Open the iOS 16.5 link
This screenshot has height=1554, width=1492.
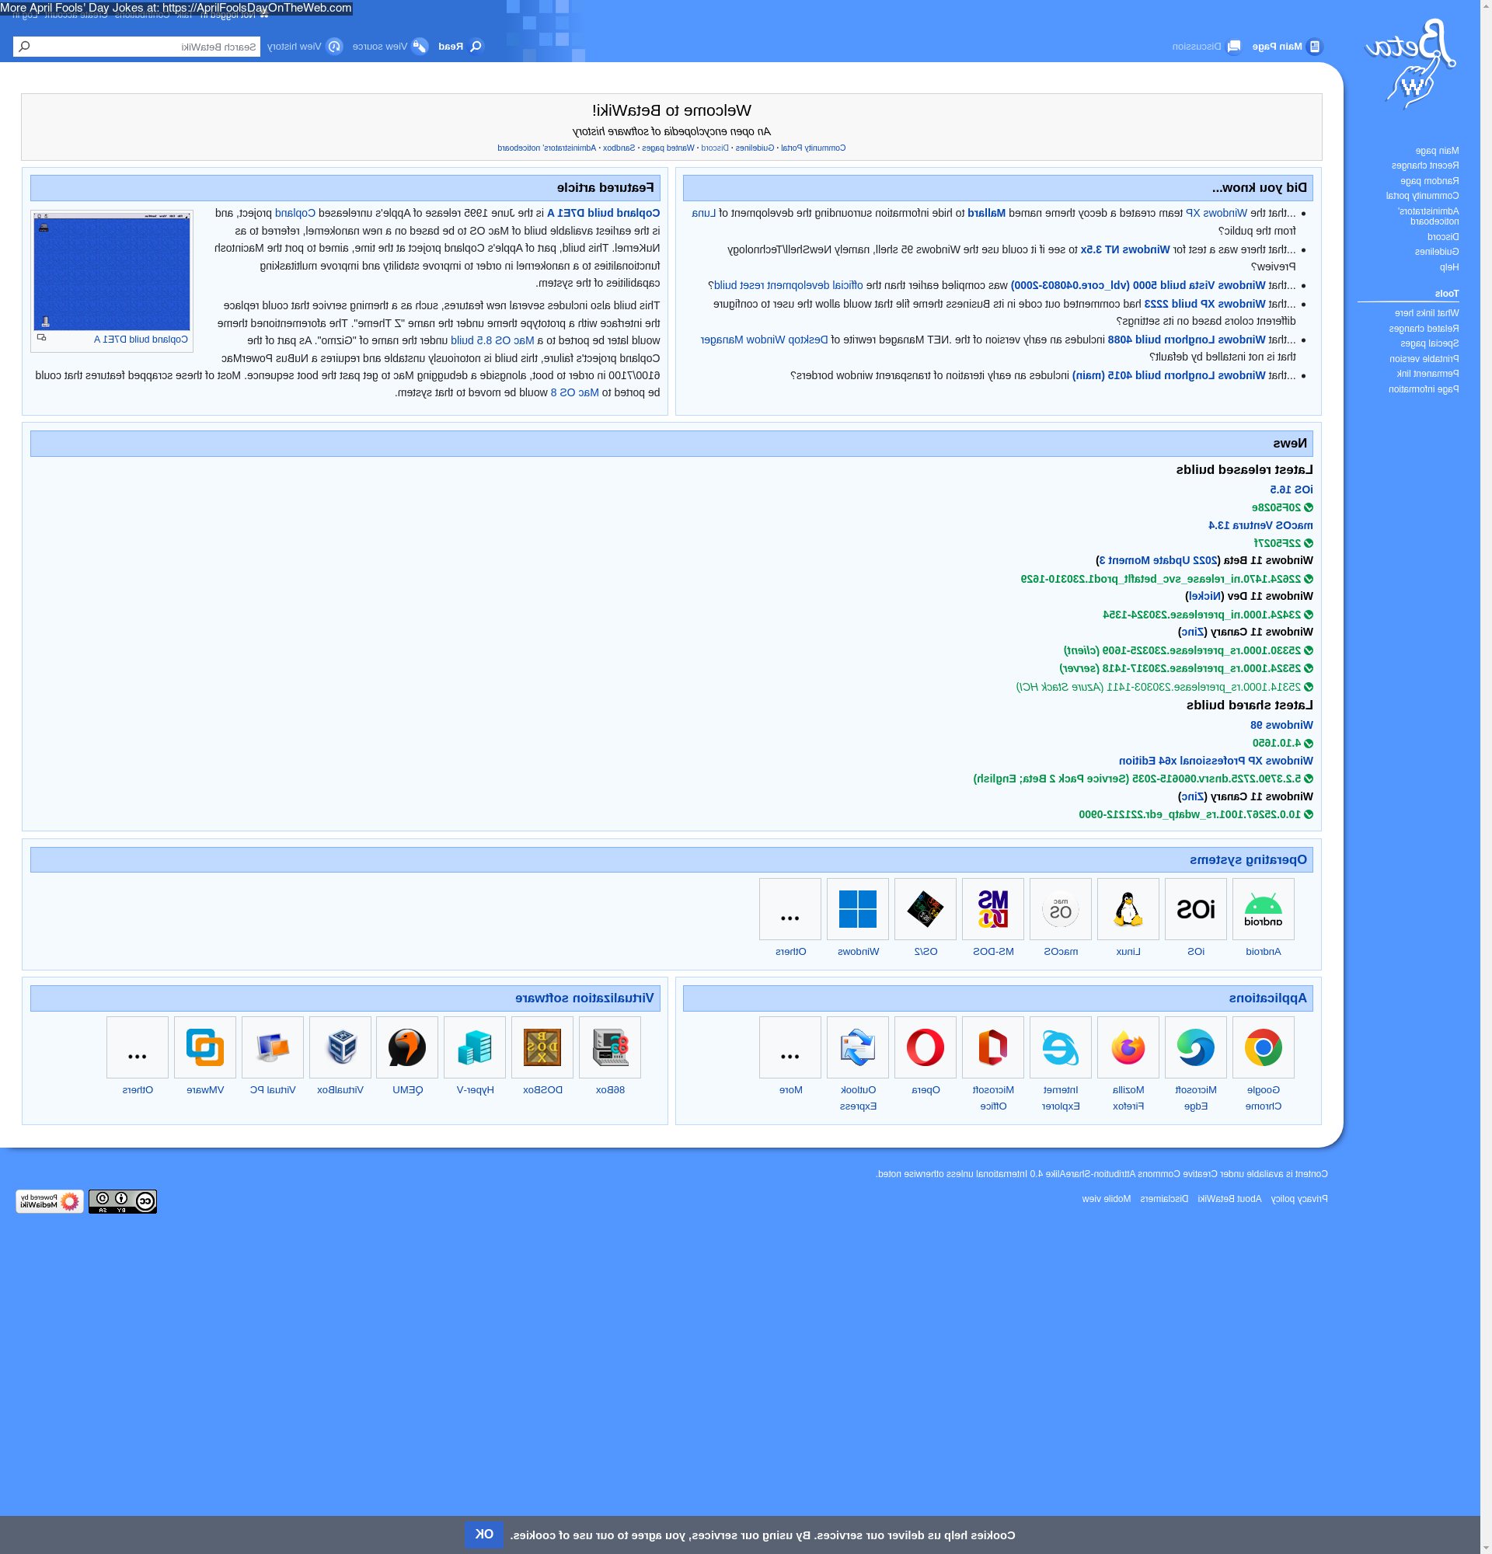pyautogui.click(x=1291, y=490)
